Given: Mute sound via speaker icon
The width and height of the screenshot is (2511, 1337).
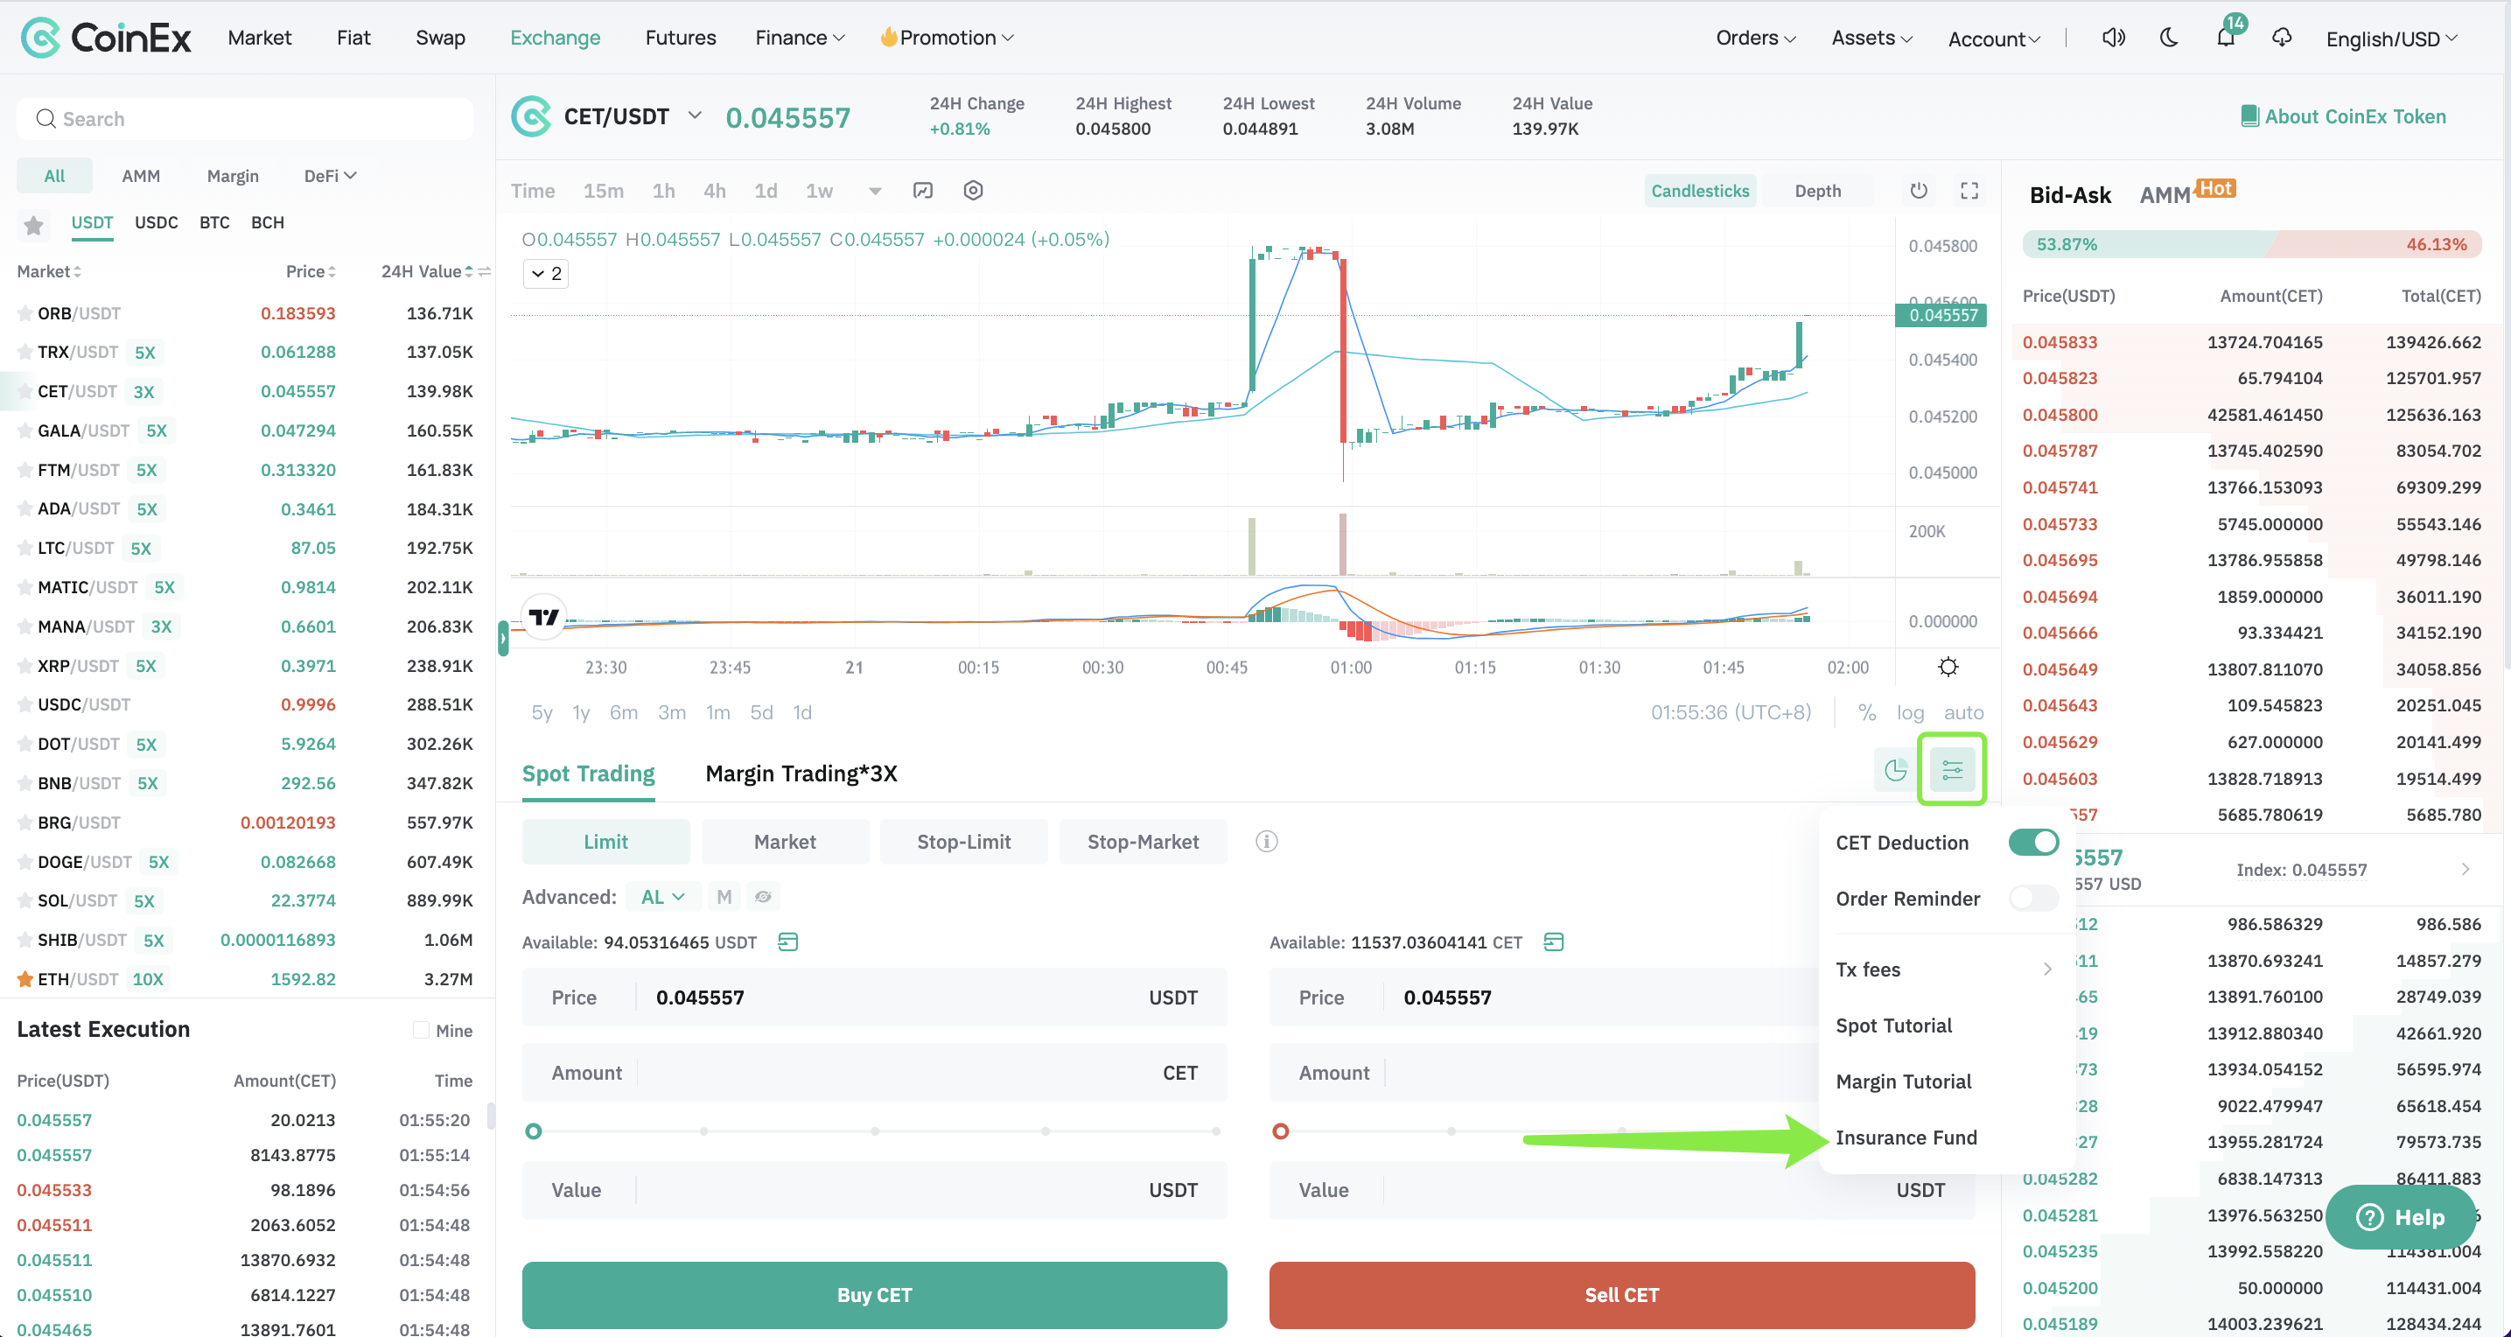Looking at the screenshot, I should click(2113, 38).
